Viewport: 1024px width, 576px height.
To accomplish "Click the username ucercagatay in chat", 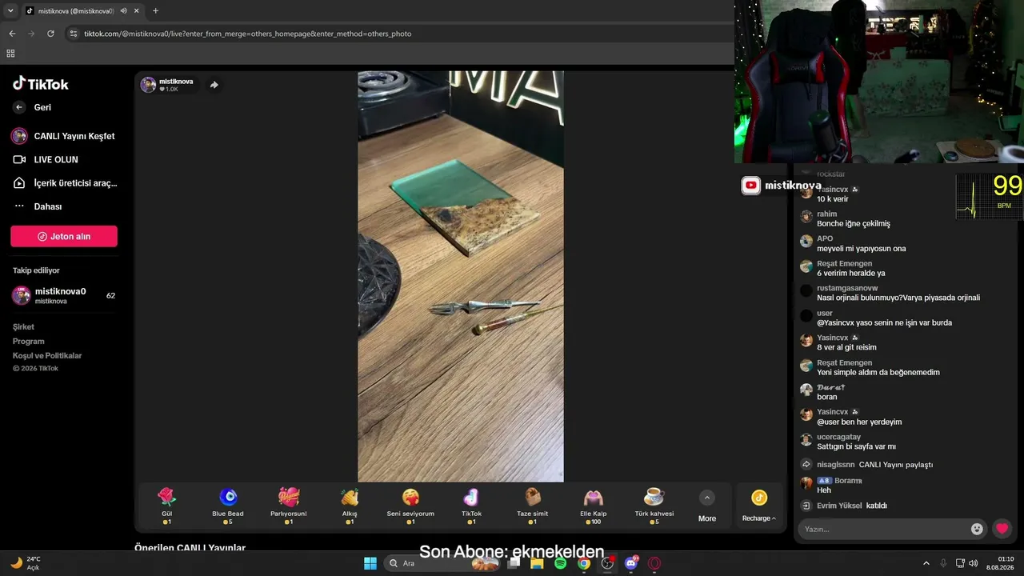I will pos(839,437).
